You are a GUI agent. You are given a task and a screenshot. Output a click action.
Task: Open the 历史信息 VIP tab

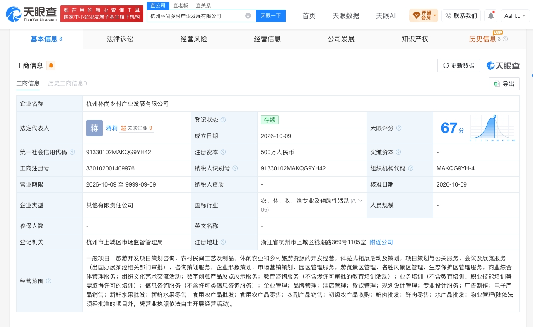click(482, 39)
